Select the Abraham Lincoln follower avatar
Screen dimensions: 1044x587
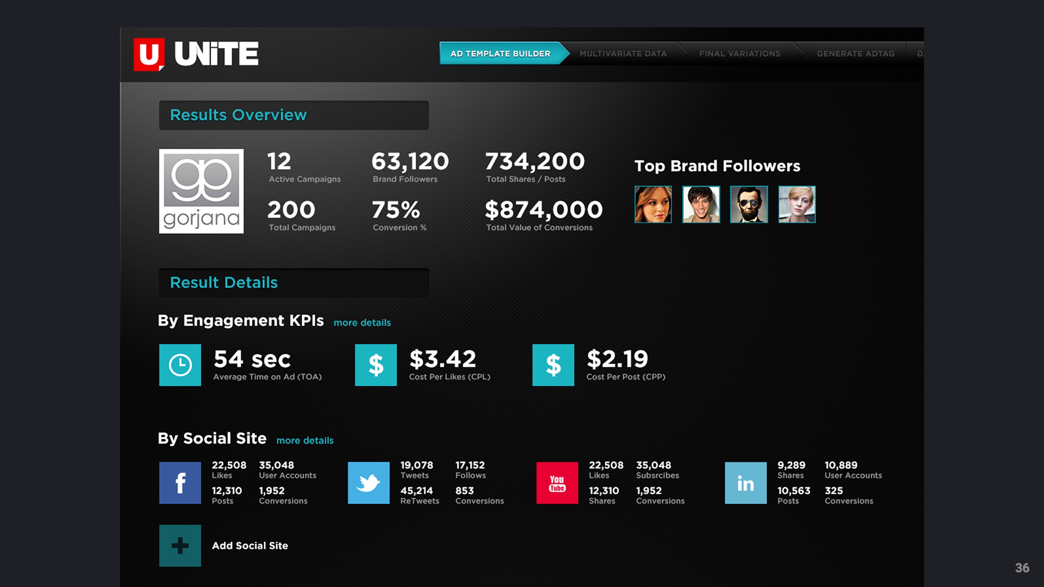[749, 204]
